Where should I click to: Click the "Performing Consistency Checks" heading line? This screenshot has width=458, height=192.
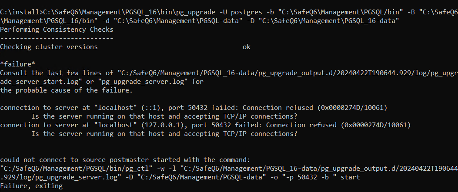click(x=57, y=30)
